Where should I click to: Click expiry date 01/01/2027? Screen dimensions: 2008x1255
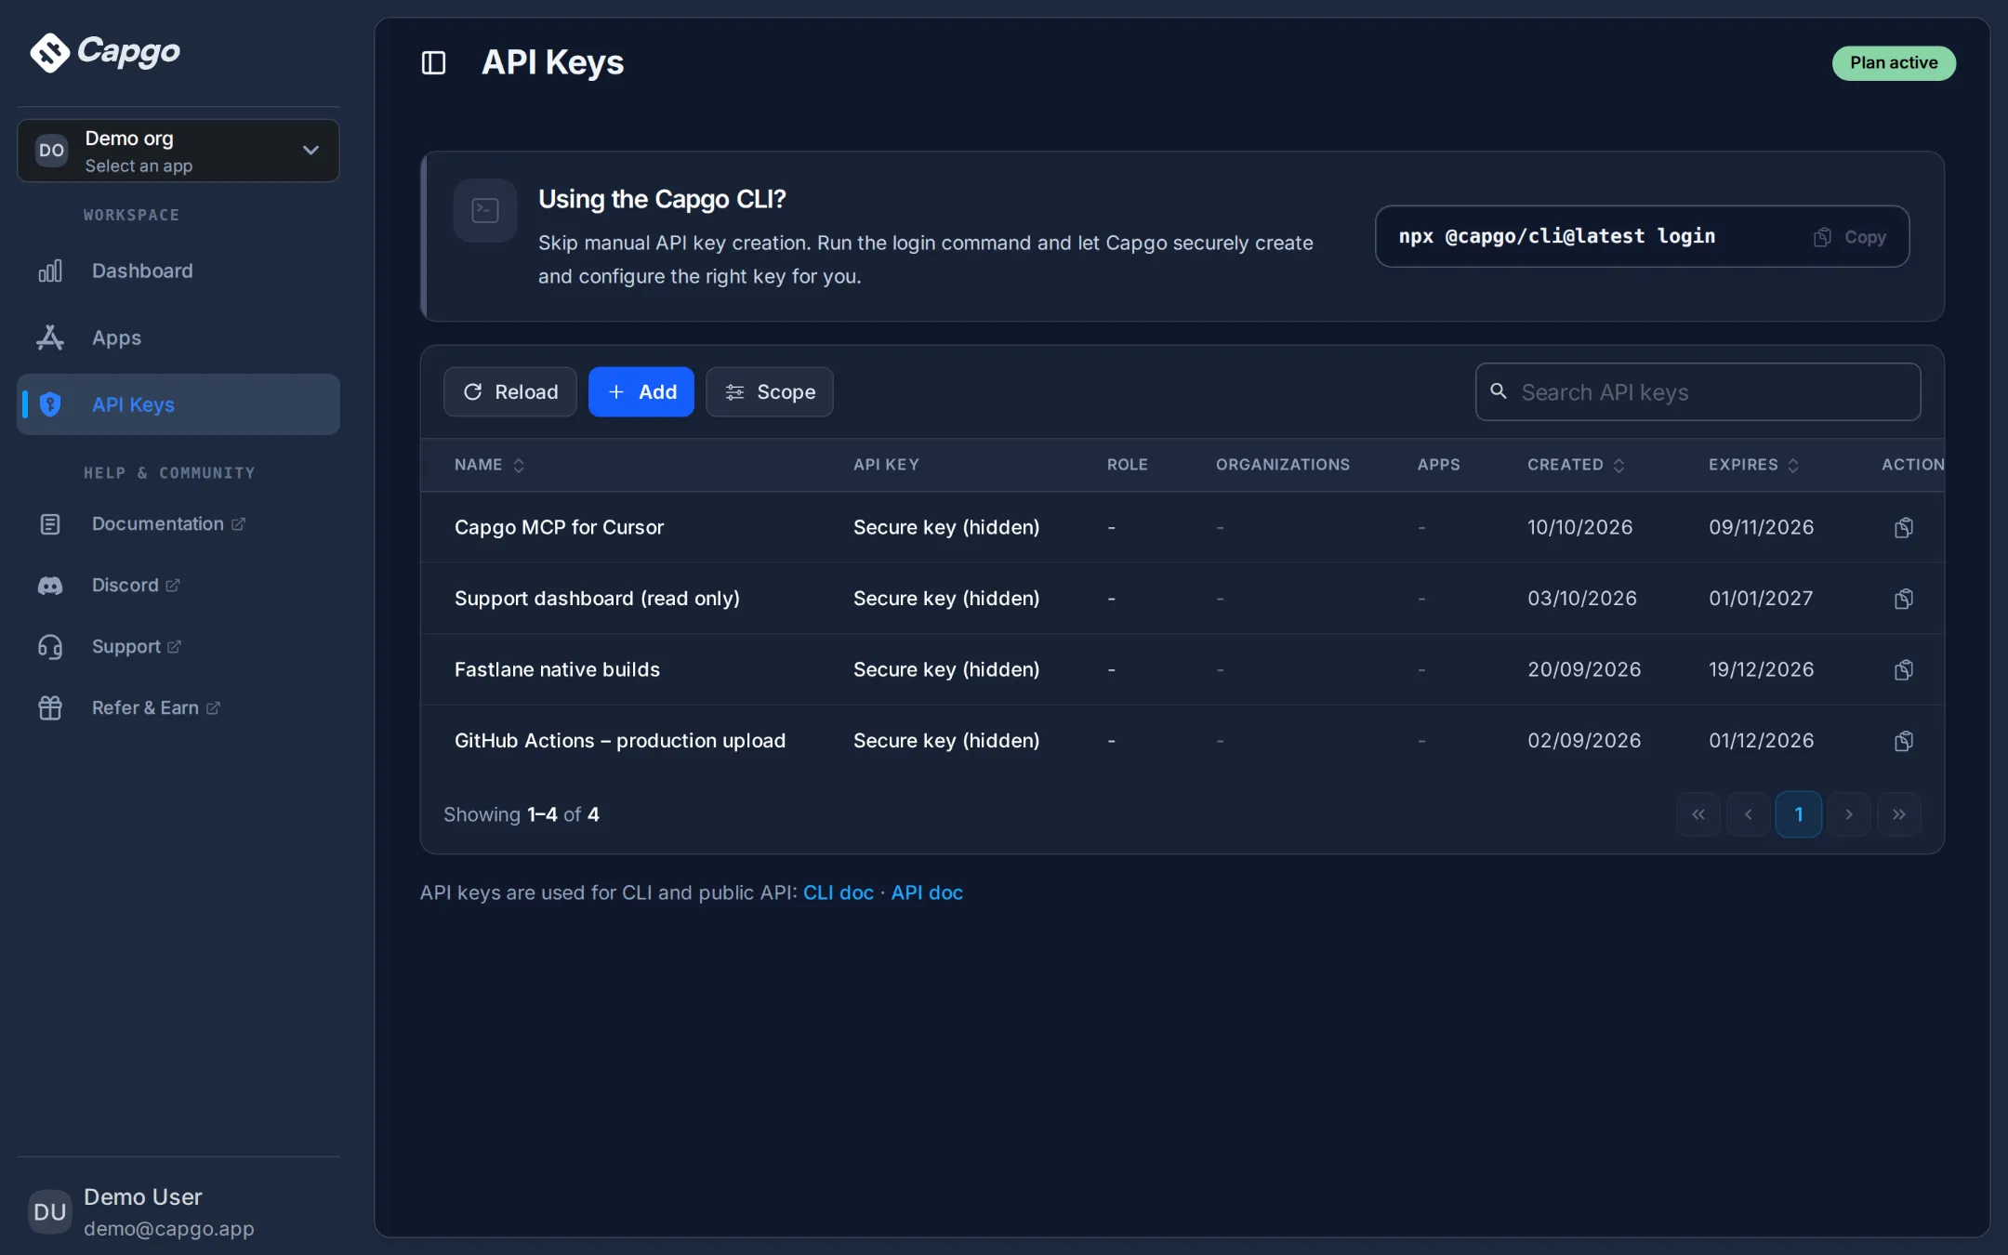click(1761, 599)
